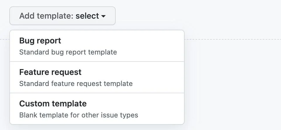The height and width of the screenshot is (130, 281).
Task: Choose the Bug report template option
Action: [97, 46]
